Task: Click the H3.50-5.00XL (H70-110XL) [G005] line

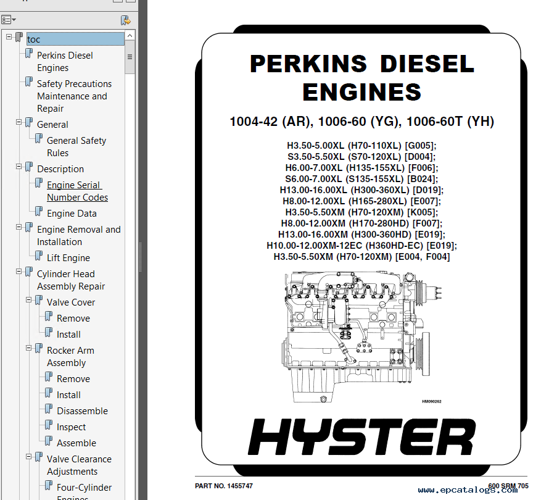Action: pyautogui.click(x=361, y=146)
